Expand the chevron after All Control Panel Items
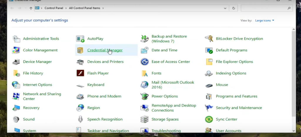This screenshot has width=301, height=137. (103, 8)
